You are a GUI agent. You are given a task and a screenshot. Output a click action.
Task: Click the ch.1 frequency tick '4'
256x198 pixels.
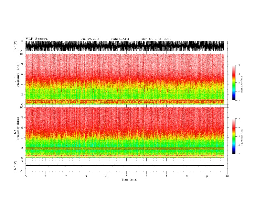22,84
